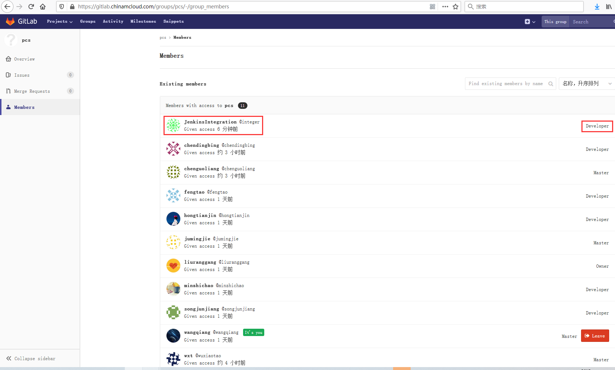Collapse the sidebar
Viewport: 615px width, 370px height.
(x=31, y=359)
